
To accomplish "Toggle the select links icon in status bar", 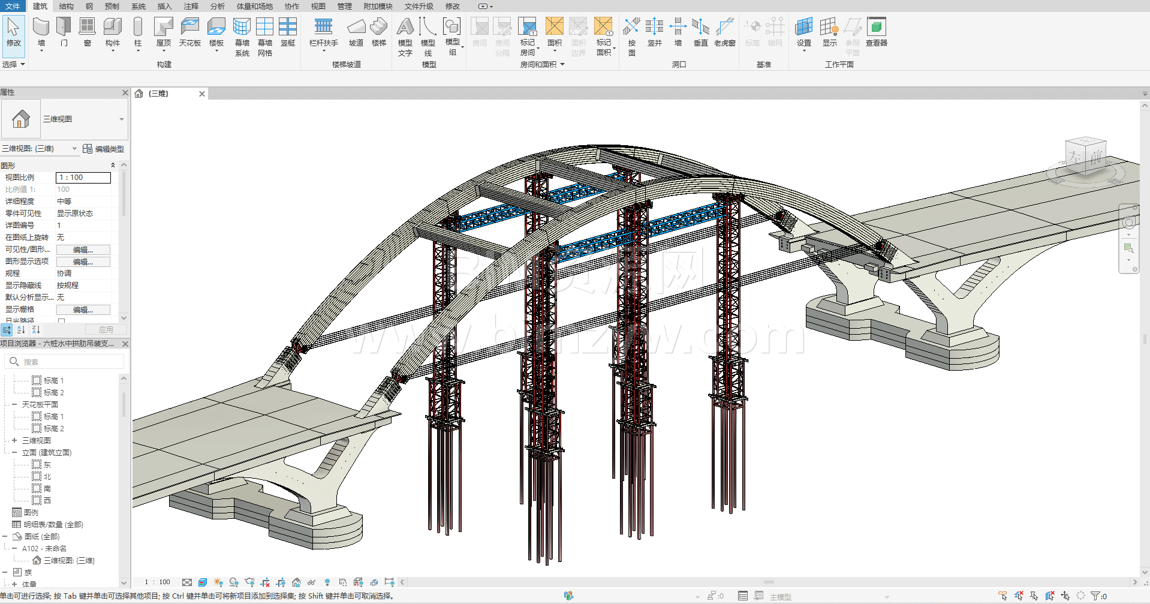I will click(x=1003, y=596).
